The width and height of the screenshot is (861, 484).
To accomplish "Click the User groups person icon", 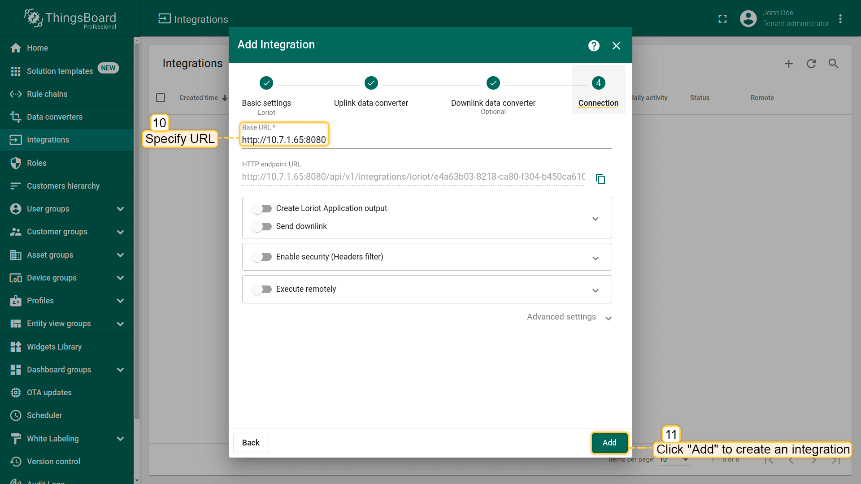I will point(16,209).
